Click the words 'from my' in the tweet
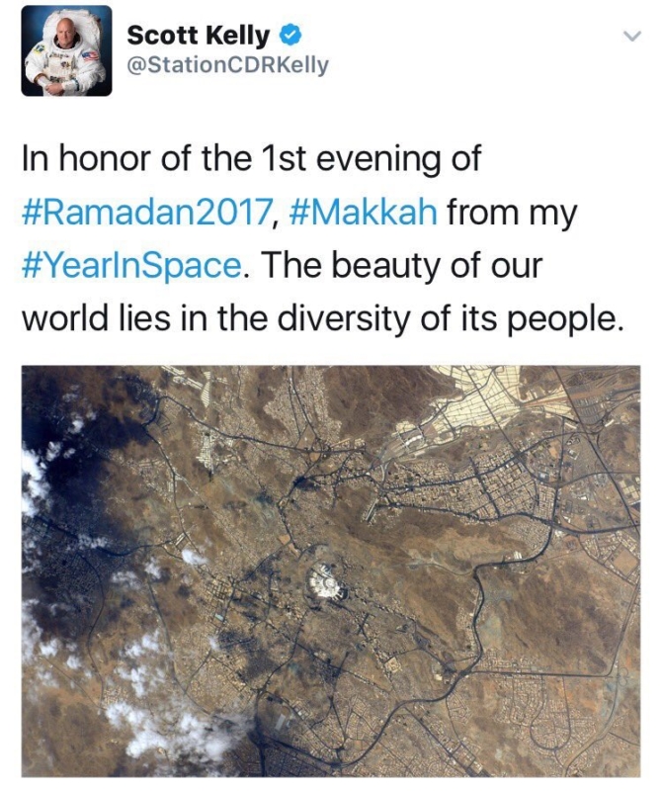The height and width of the screenshot is (791, 662). 511,213
